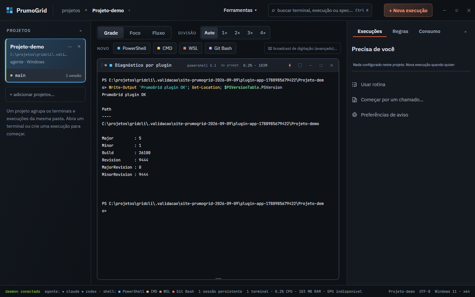Click Windows 11 · x64 status entry
Image resolution: width=475 pixels, height=297 pixels.
[452, 291]
